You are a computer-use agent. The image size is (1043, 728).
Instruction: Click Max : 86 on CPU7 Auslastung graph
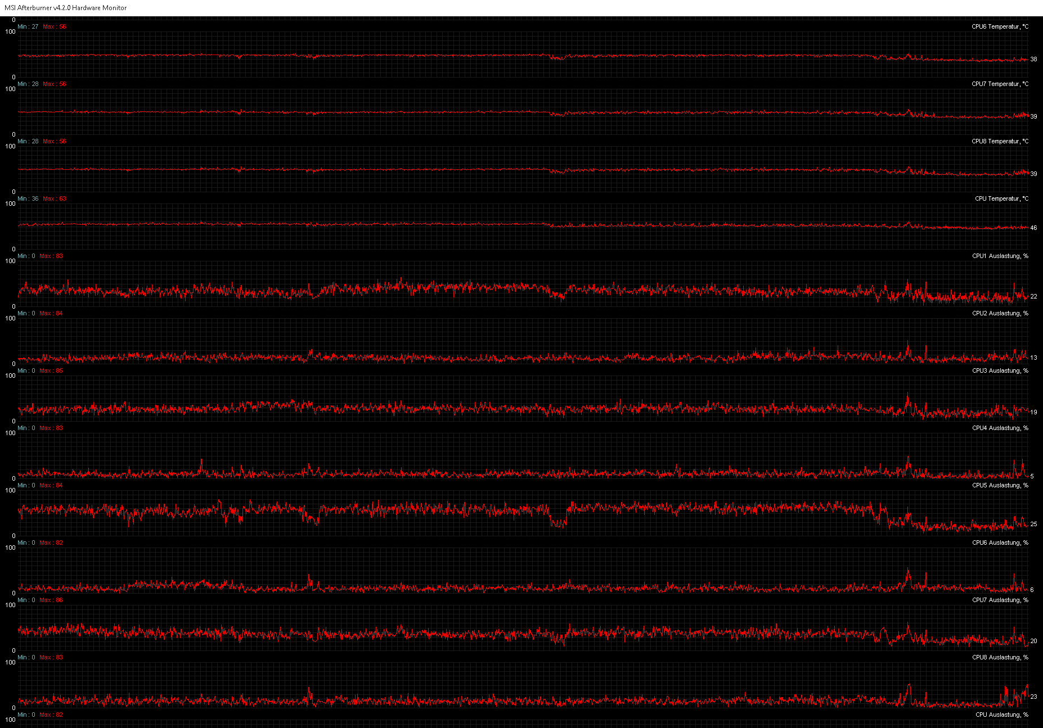[51, 600]
